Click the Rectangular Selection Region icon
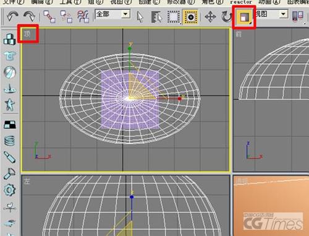Viewport: 309px width, 236px height. click(174, 17)
